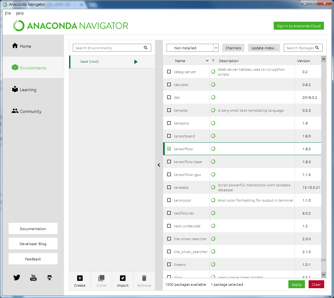Screen dimensions: 334x298
Task: Click the type icon for tensorflow
Action: [x=213, y=149]
